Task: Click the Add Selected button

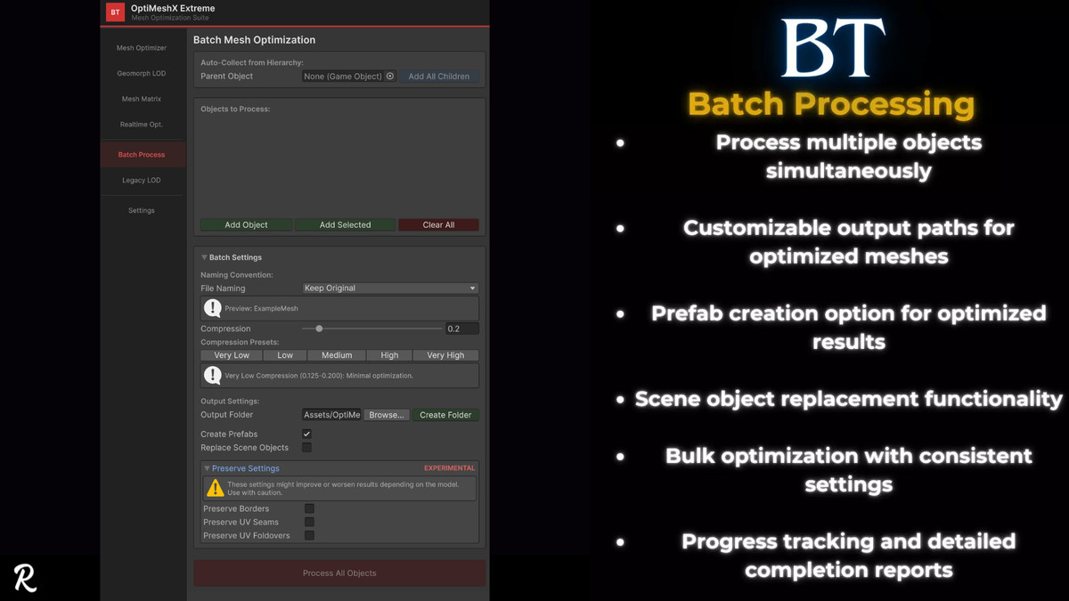Action: (346, 225)
